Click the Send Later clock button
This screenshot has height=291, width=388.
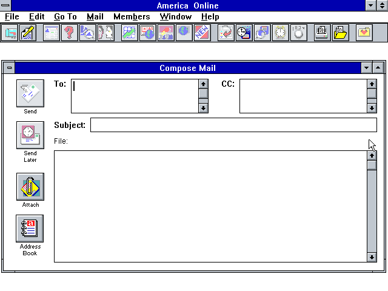coord(30,135)
